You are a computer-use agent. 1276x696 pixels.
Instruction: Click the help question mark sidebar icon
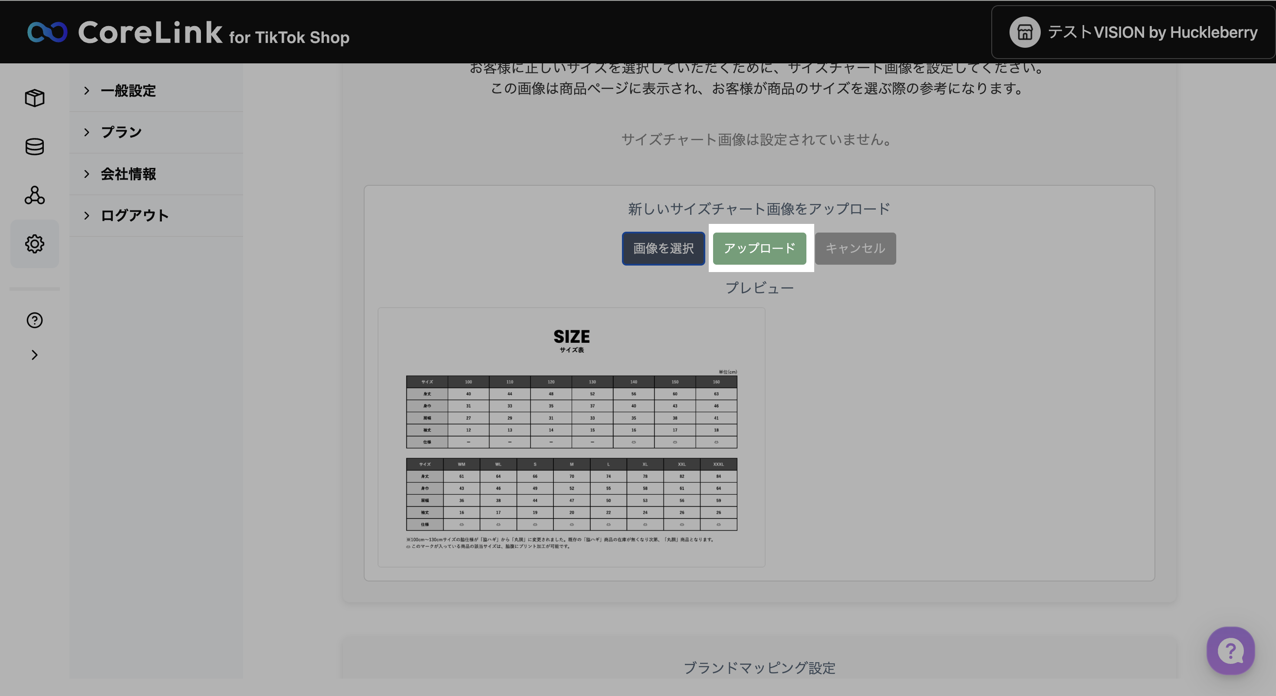point(35,320)
